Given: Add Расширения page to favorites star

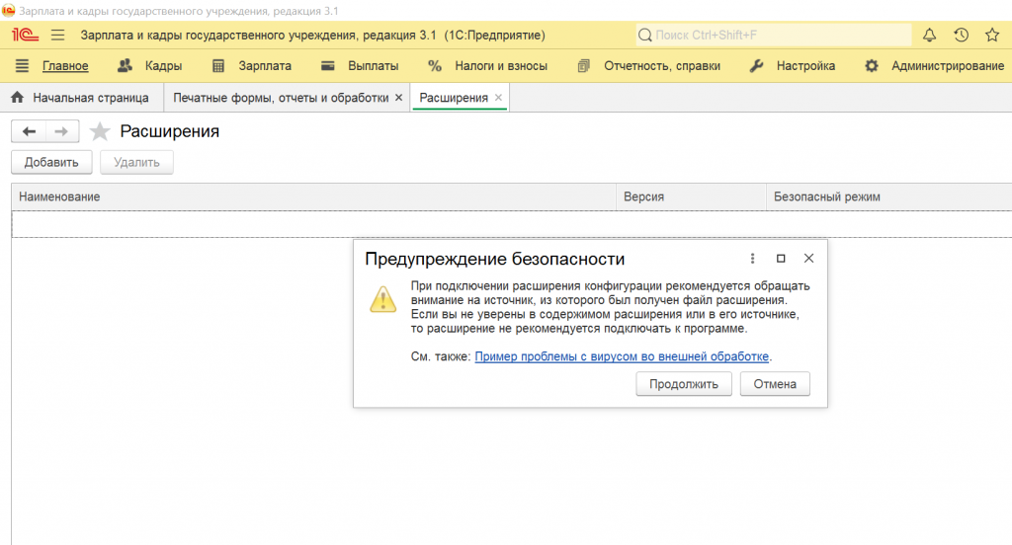Looking at the screenshot, I should pyautogui.click(x=100, y=132).
